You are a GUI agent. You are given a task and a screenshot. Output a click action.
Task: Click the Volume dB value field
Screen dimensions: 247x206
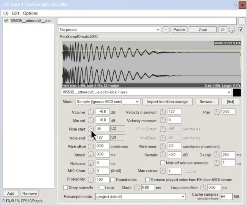point(102,112)
